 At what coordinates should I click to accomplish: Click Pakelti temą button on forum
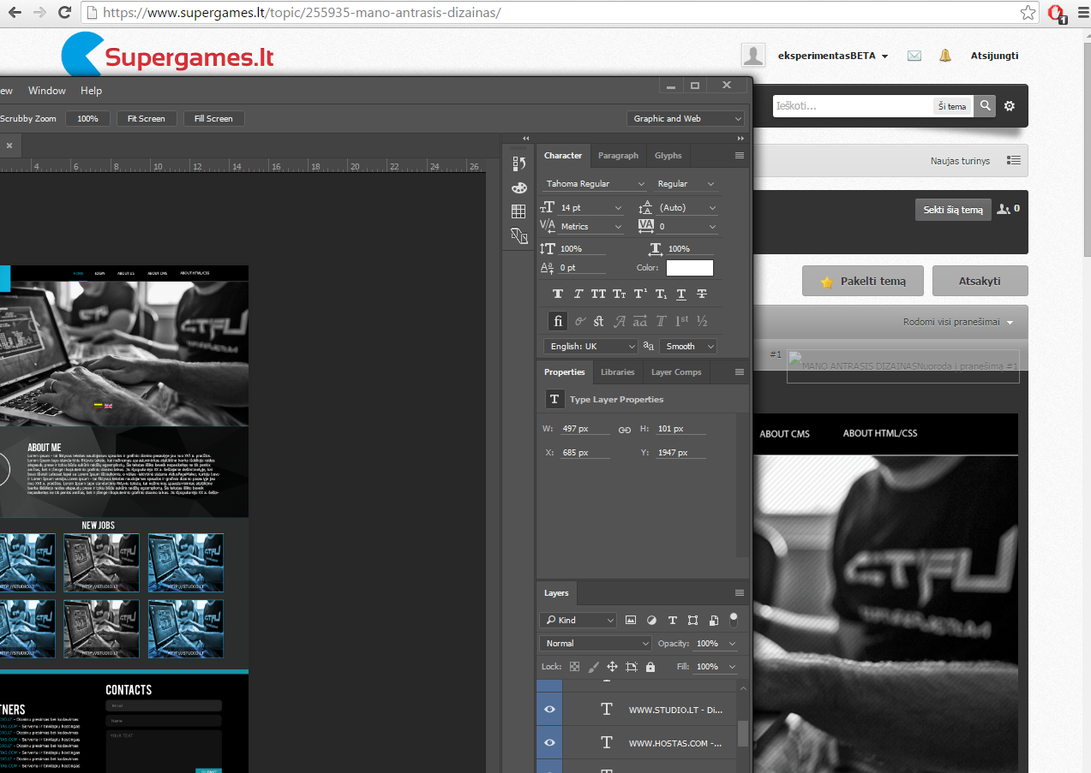(x=864, y=281)
